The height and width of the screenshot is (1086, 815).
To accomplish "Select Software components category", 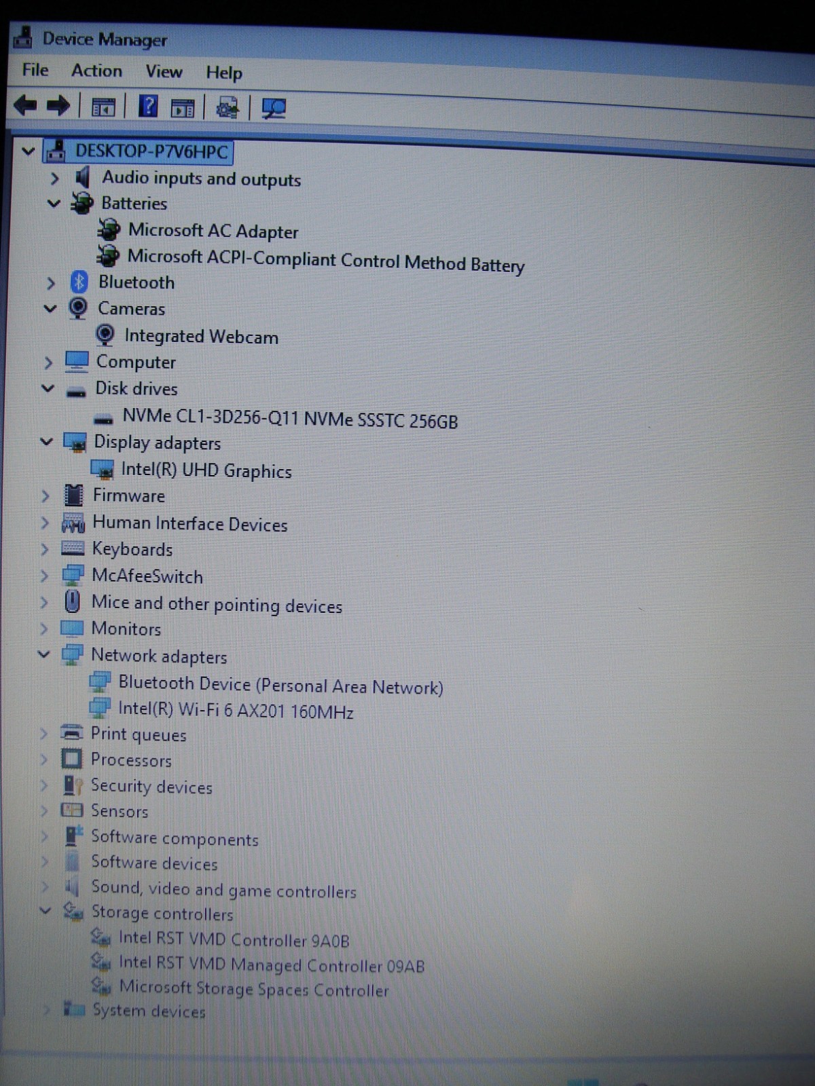I will [x=175, y=838].
